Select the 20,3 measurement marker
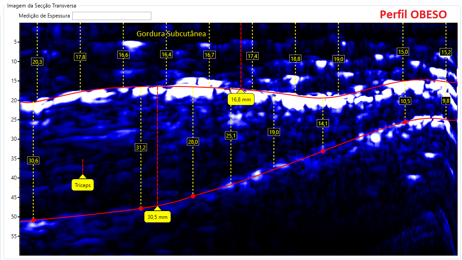 point(36,62)
